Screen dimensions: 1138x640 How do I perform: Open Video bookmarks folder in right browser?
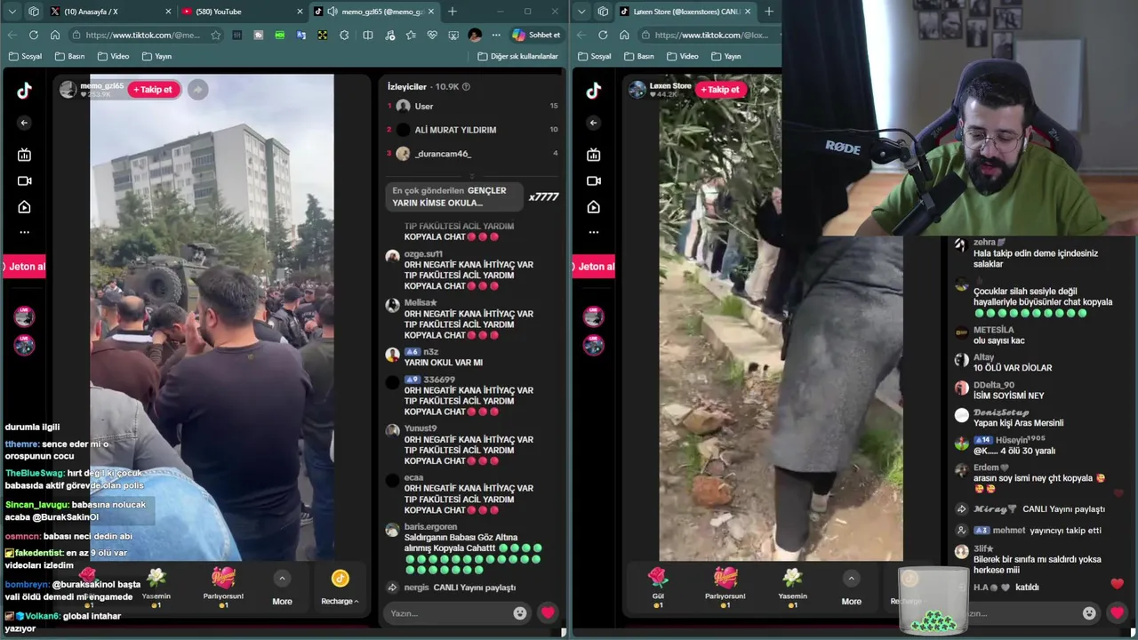[681, 56]
